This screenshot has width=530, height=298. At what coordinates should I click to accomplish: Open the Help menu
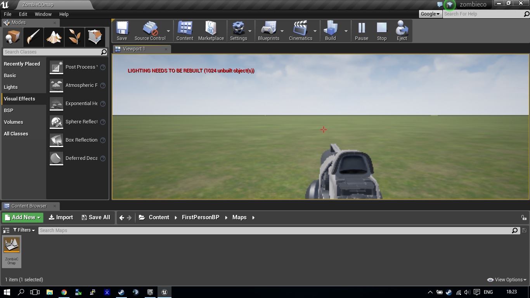coord(64,14)
